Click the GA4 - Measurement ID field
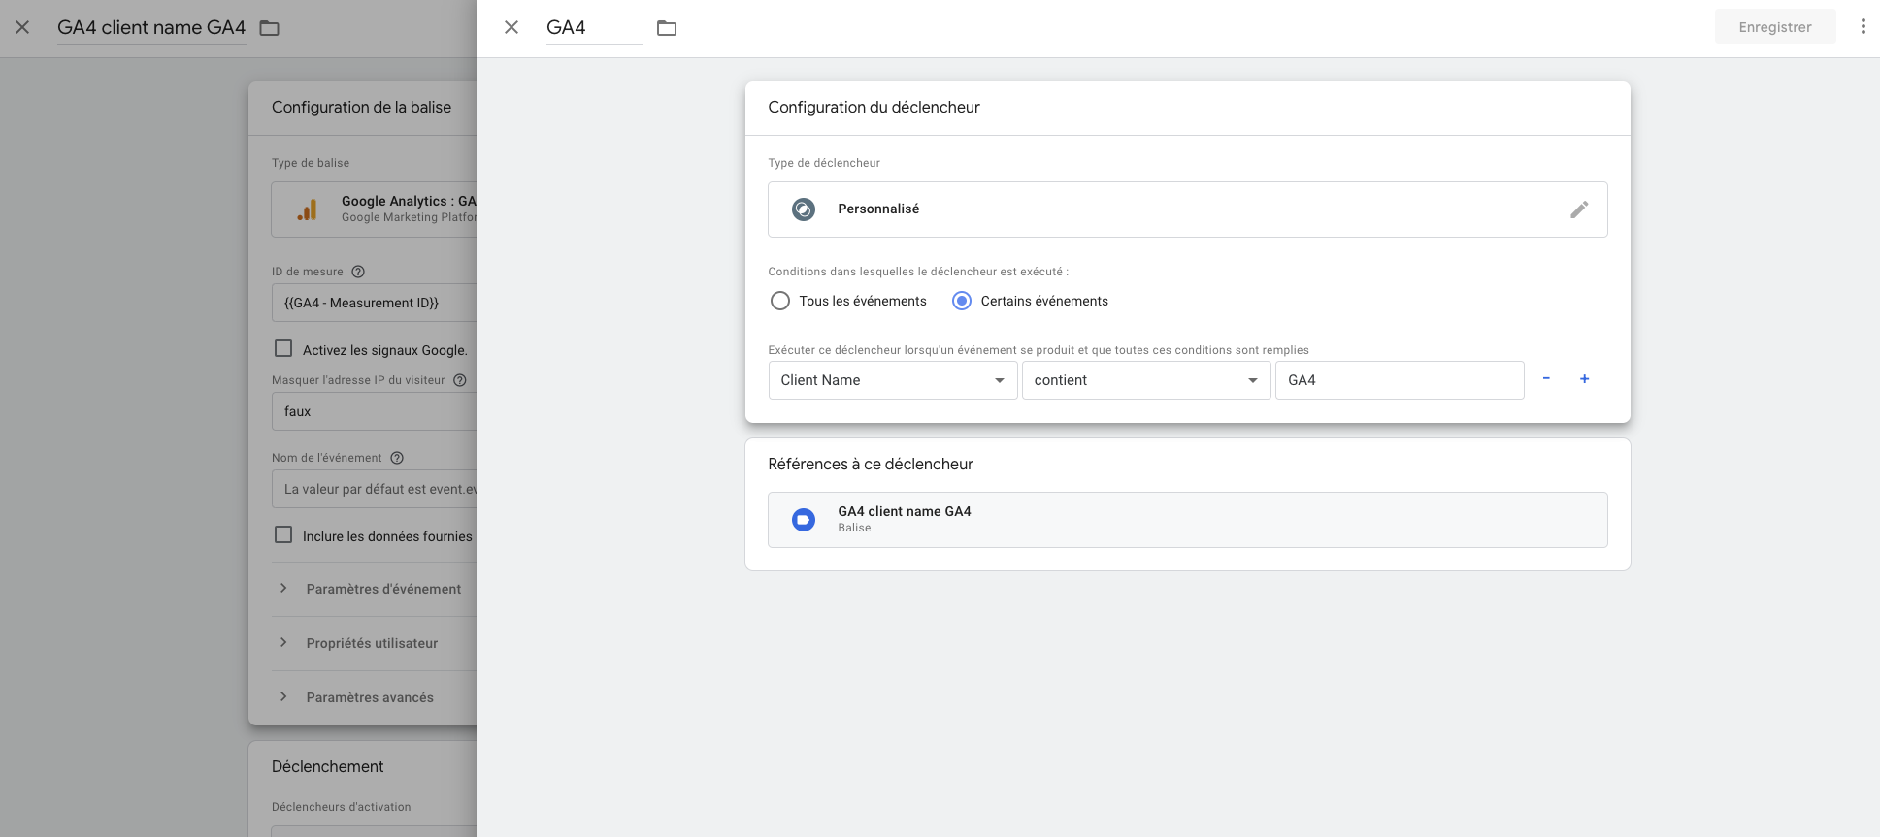This screenshot has height=837, width=1880. coord(374,303)
